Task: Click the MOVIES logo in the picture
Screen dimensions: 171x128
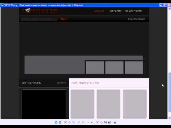Action: pos(40,11)
